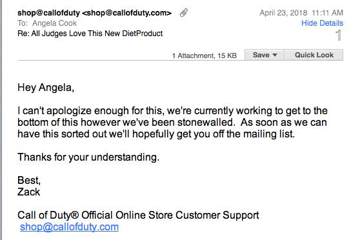Click the April 23, 2018 timestamp
This screenshot has height=240, width=351.
(x=301, y=13)
